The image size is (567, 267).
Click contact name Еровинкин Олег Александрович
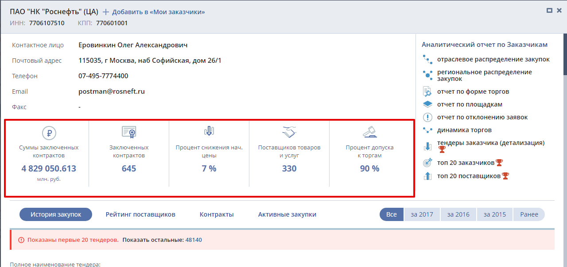click(x=133, y=45)
